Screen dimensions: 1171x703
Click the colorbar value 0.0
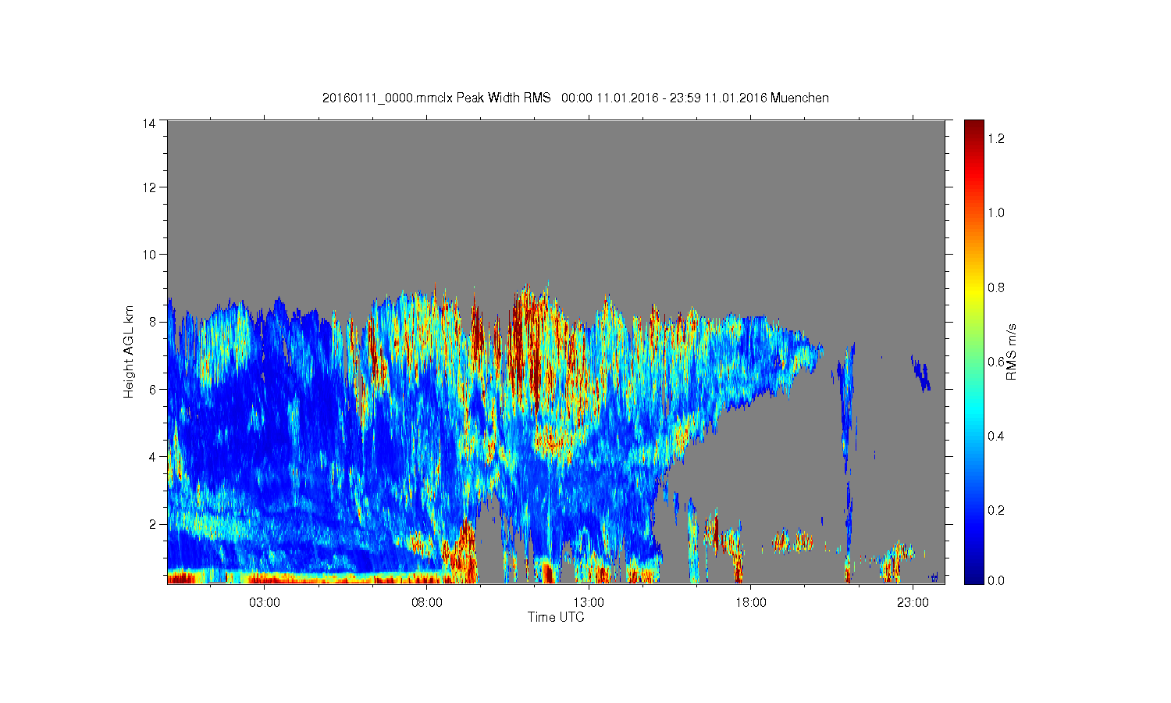point(996,580)
